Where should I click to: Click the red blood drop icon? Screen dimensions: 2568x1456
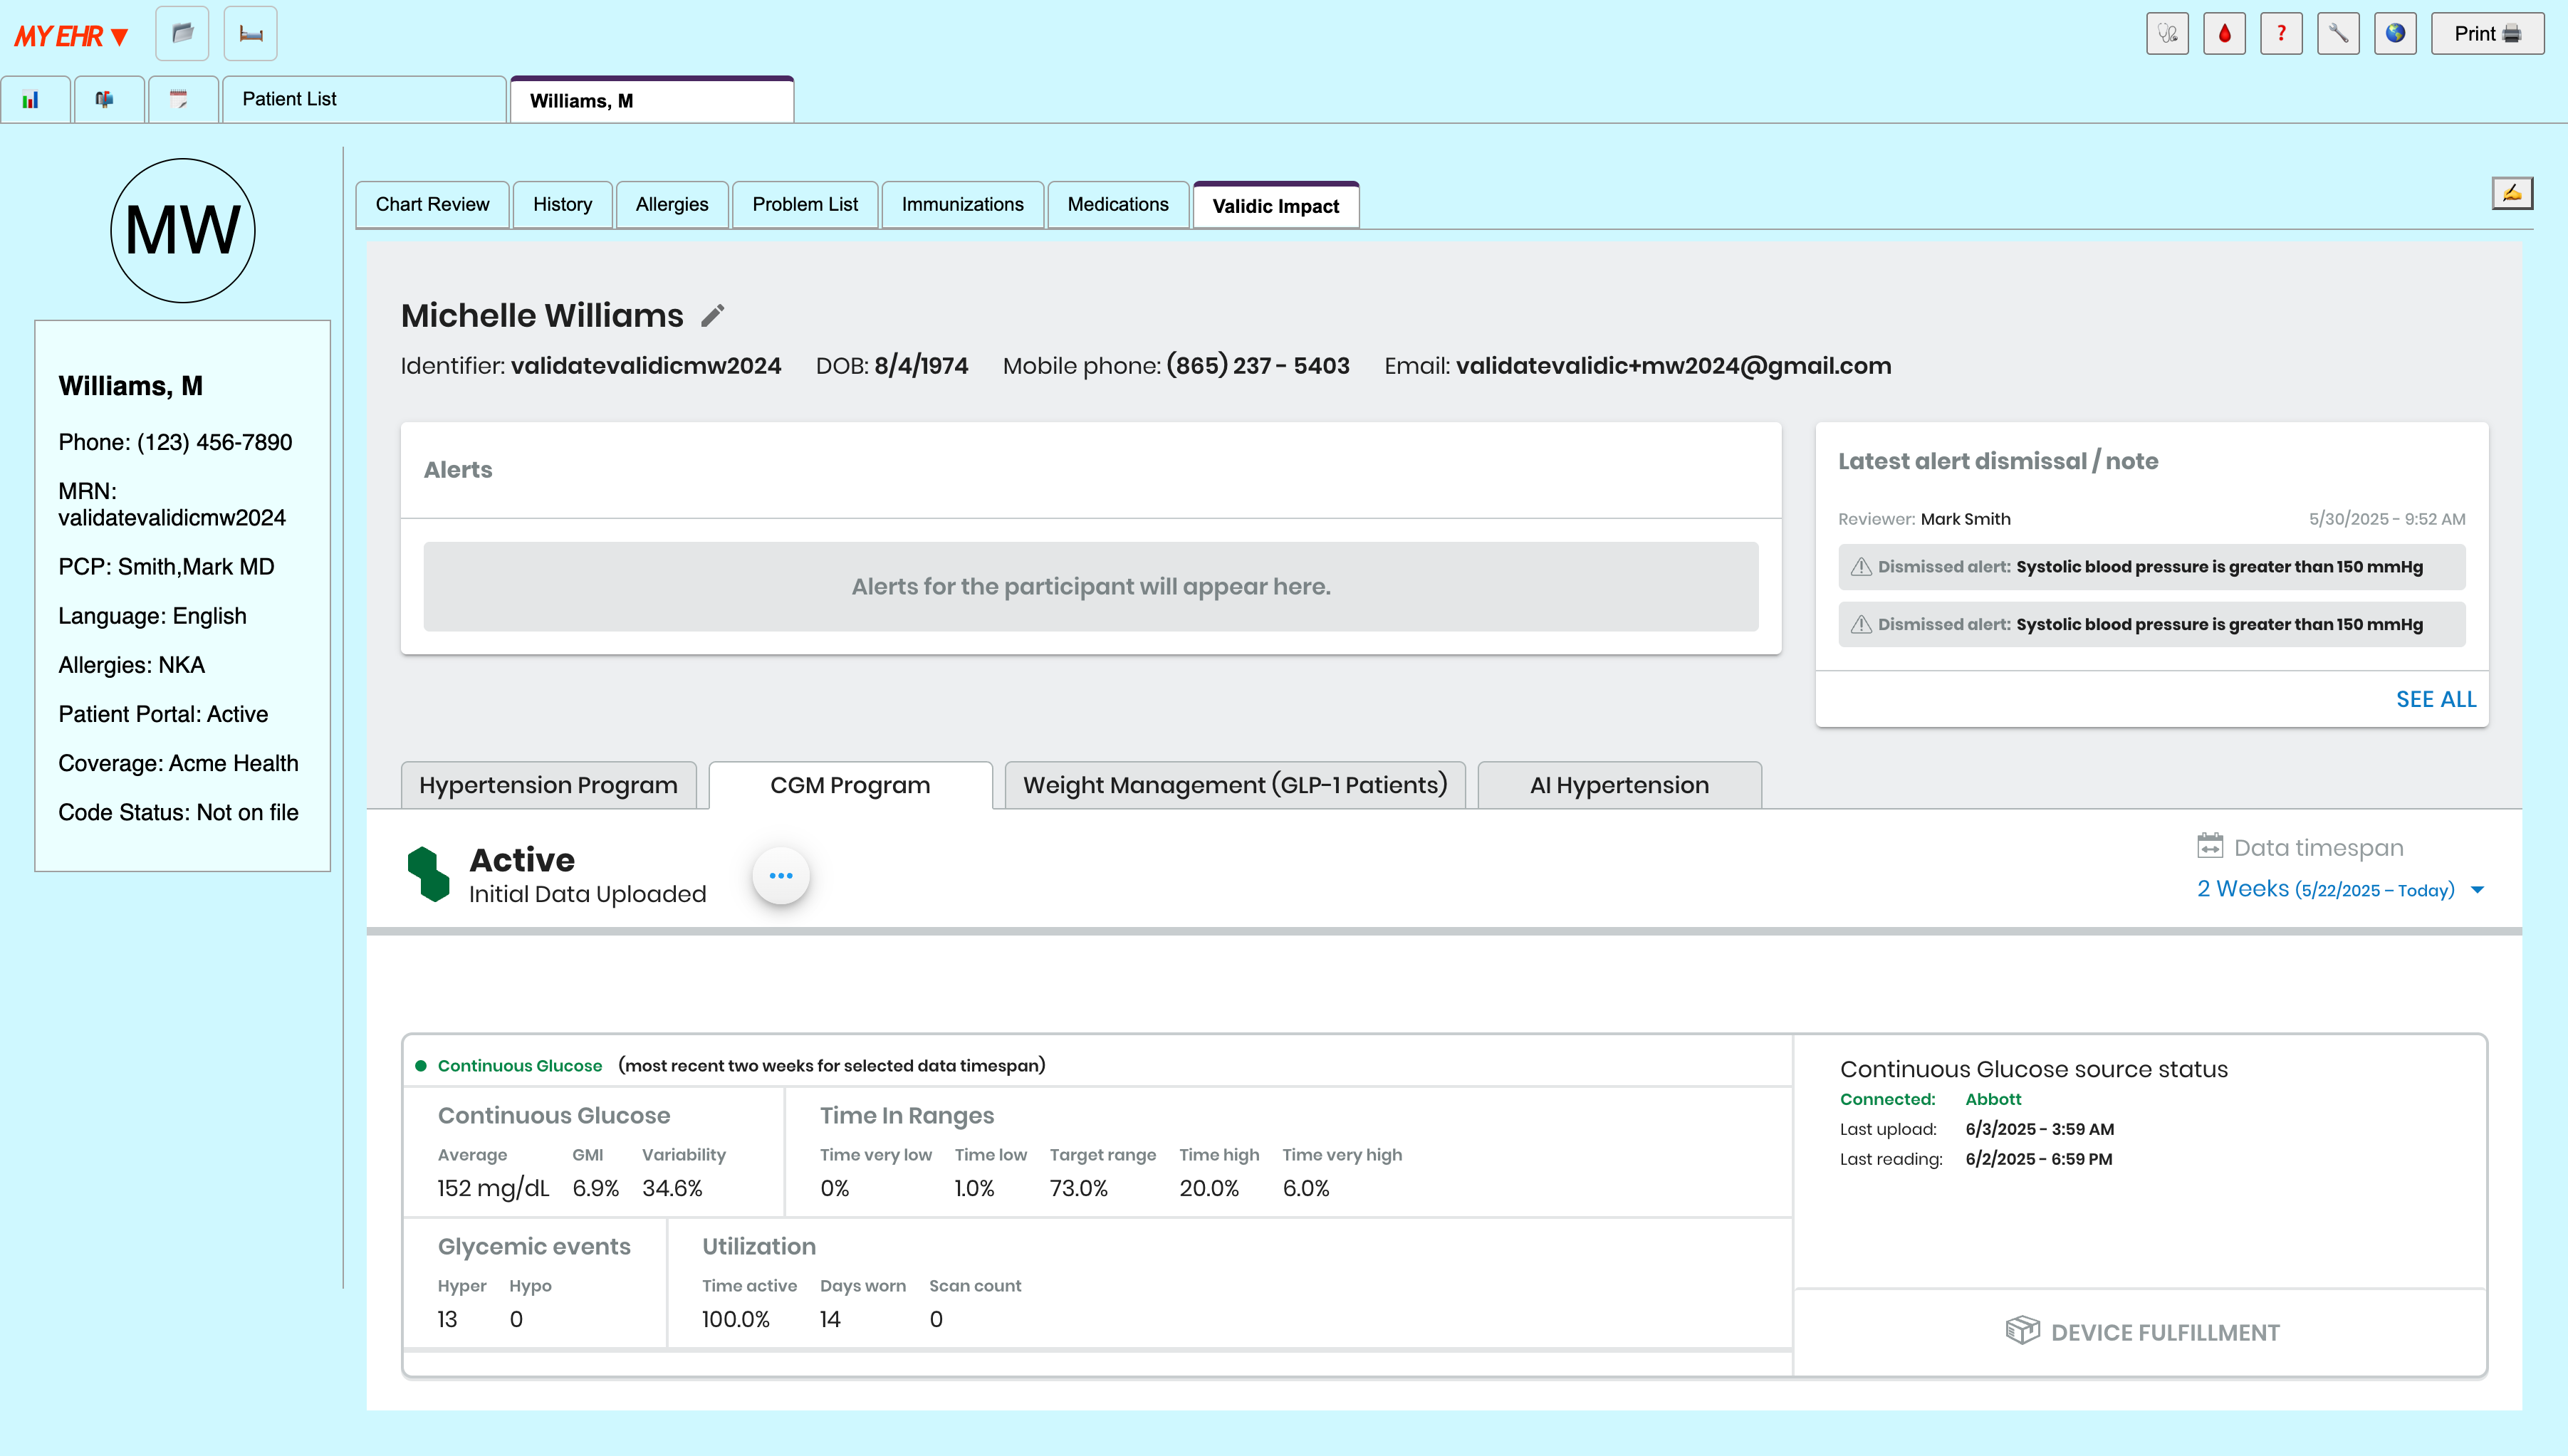click(2224, 34)
